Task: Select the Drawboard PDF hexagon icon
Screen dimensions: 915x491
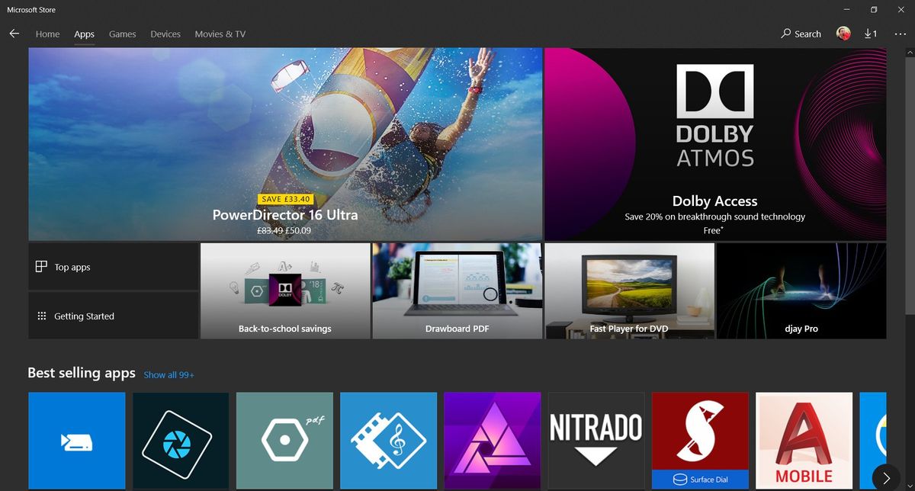Action: [284, 441]
